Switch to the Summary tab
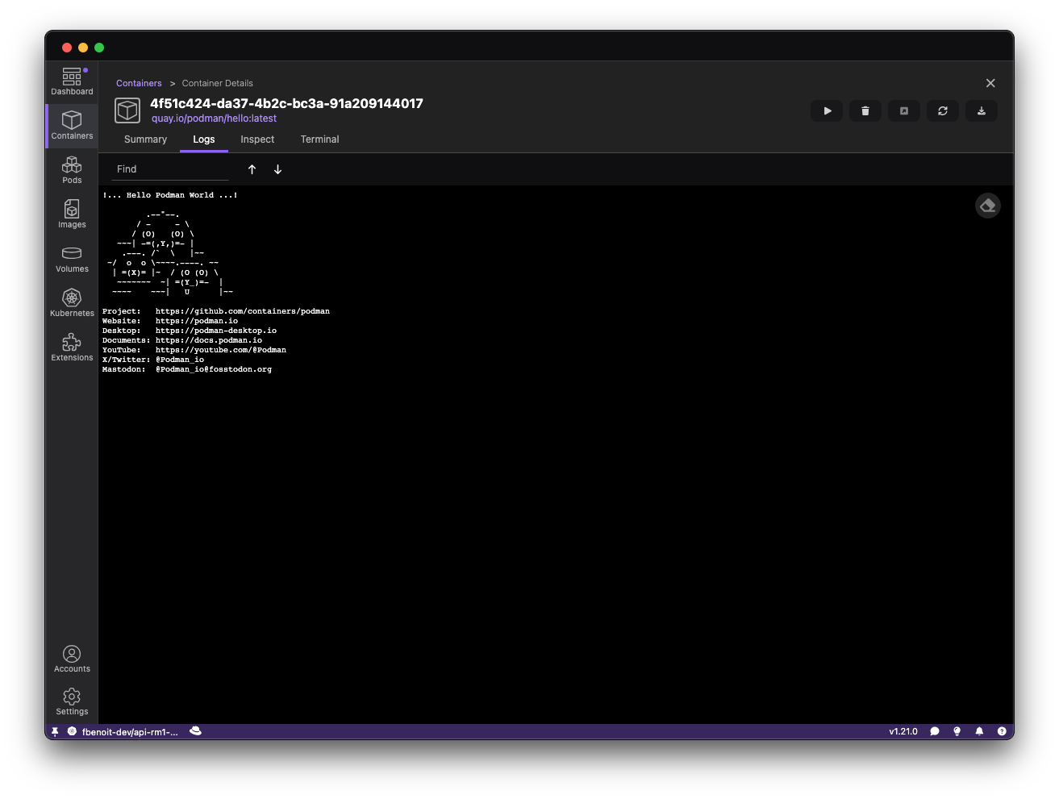Image resolution: width=1059 pixels, height=799 pixels. pos(145,139)
